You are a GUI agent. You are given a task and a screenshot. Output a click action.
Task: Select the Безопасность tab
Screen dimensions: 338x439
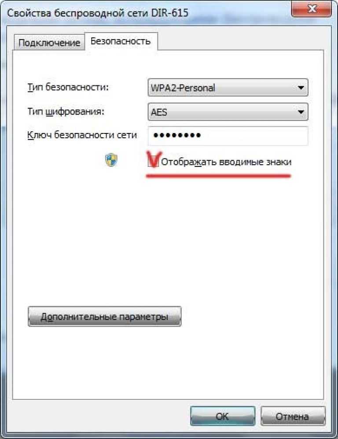[x=121, y=41]
